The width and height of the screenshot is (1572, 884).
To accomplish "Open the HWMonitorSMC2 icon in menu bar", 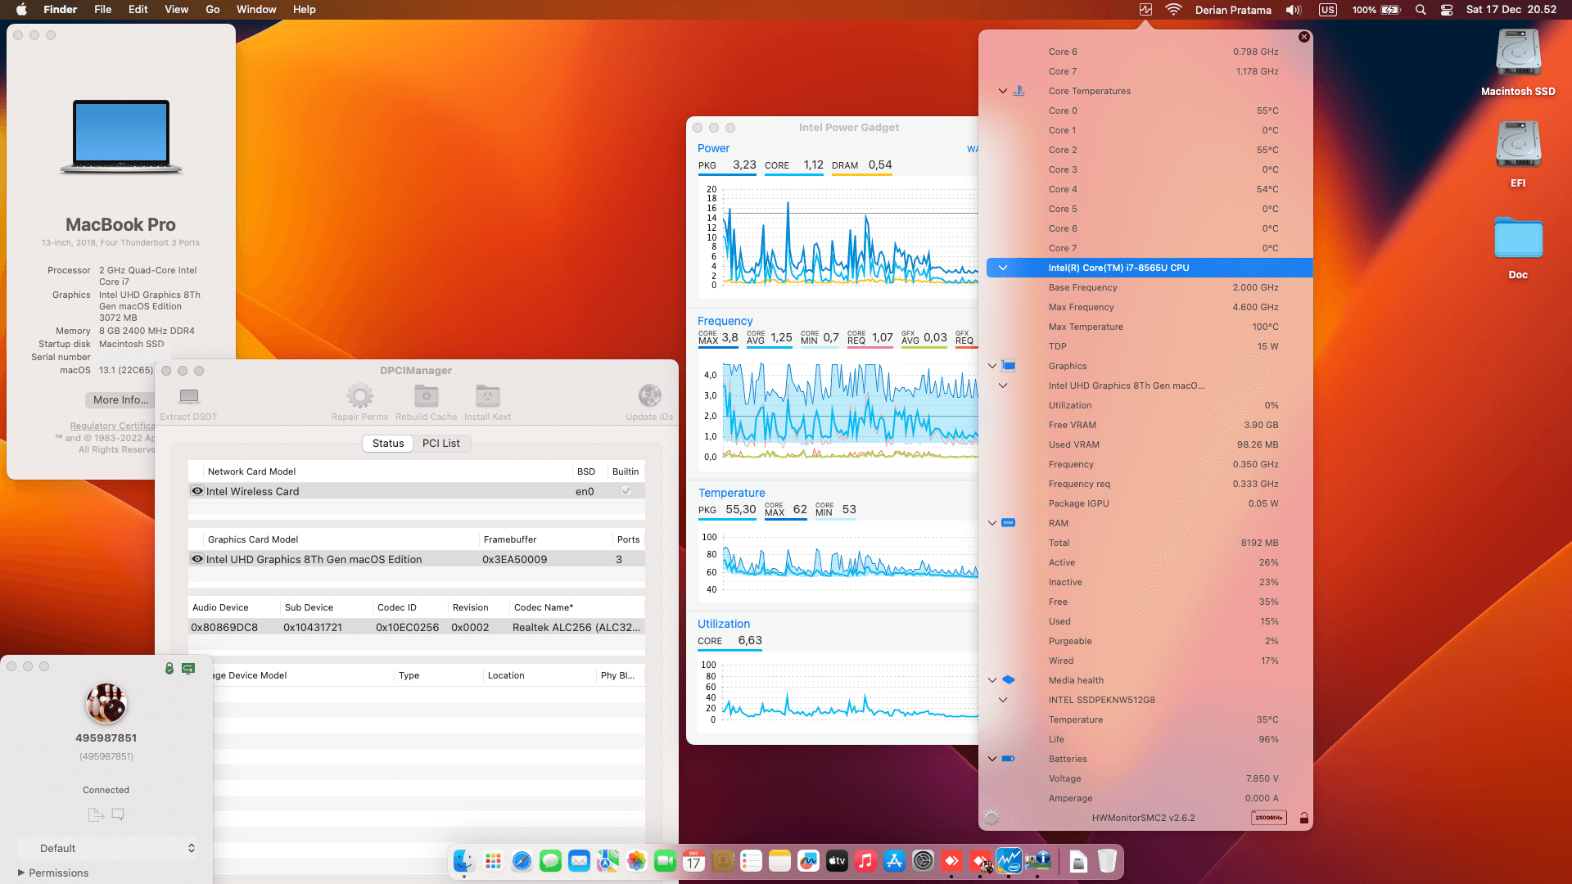I will (x=1145, y=10).
